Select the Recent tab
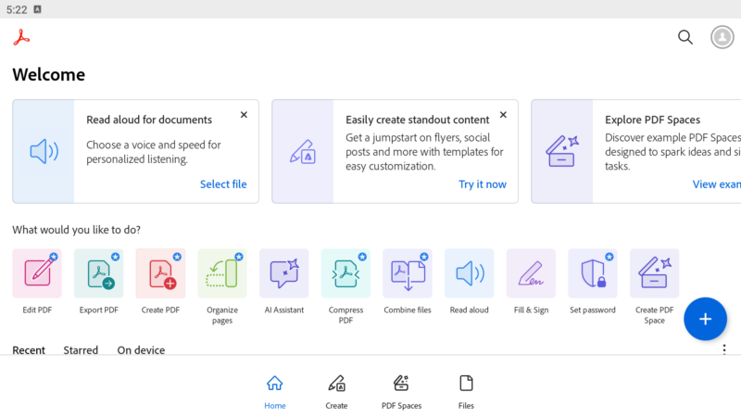Image resolution: width=741 pixels, height=417 pixels. (x=29, y=350)
